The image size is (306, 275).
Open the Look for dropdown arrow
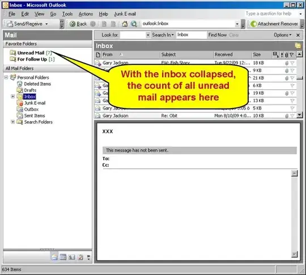148,35
